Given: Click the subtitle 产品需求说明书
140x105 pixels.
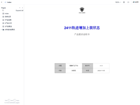Looking at the screenshot, I should (82, 34).
